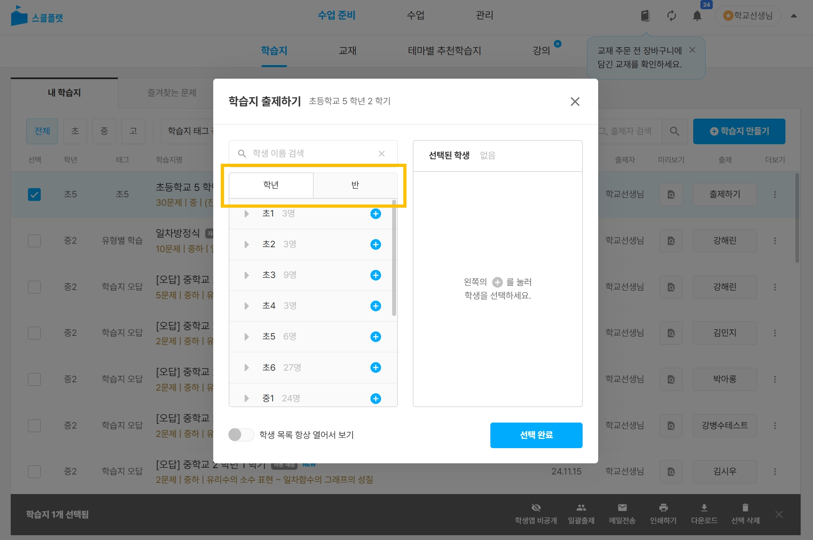Expand the 초1 student list
Image resolution: width=813 pixels, height=540 pixels.
[x=246, y=214]
